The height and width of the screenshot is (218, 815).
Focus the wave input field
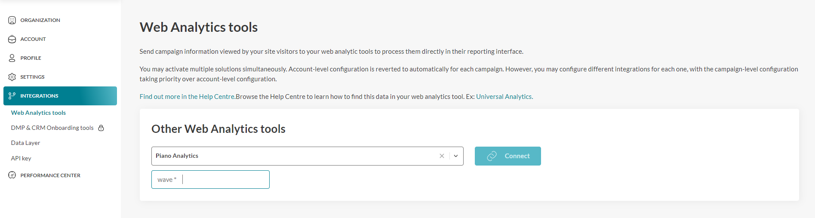coord(224,180)
